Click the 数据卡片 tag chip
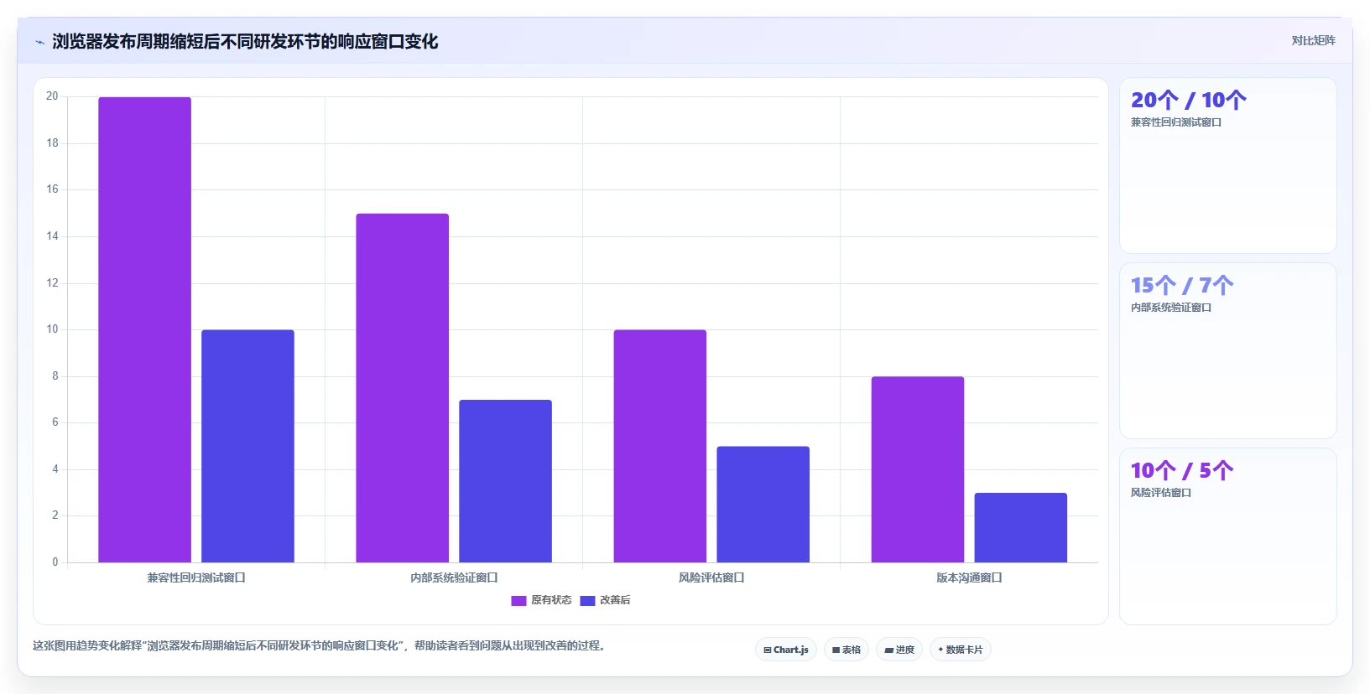 (x=961, y=650)
